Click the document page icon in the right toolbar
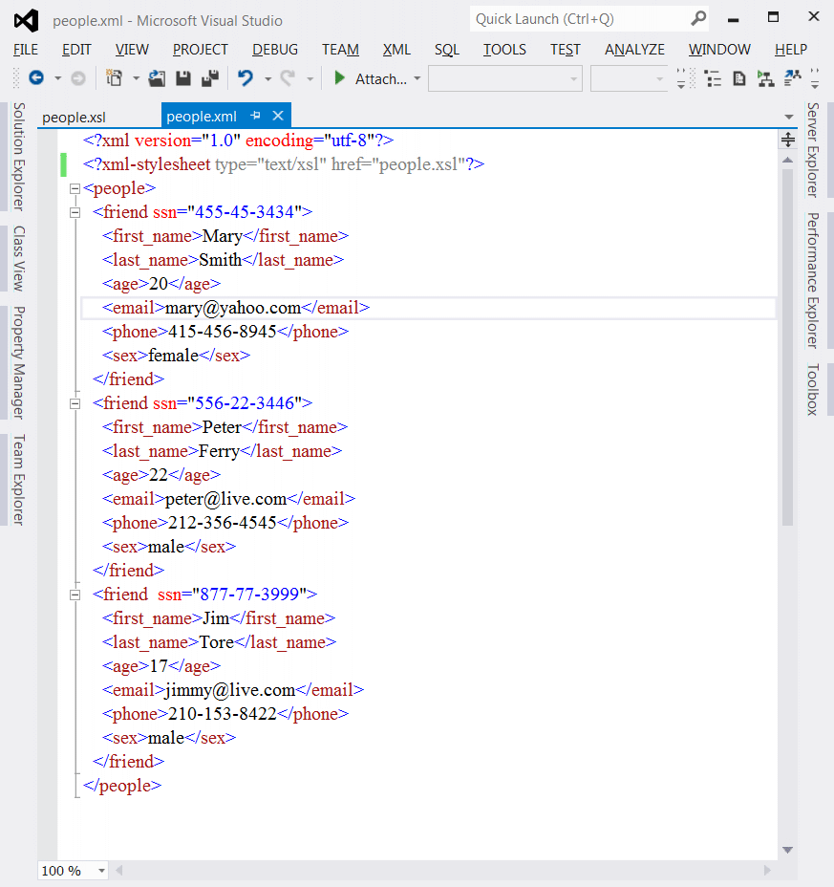This screenshot has height=887, width=834. (x=739, y=78)
